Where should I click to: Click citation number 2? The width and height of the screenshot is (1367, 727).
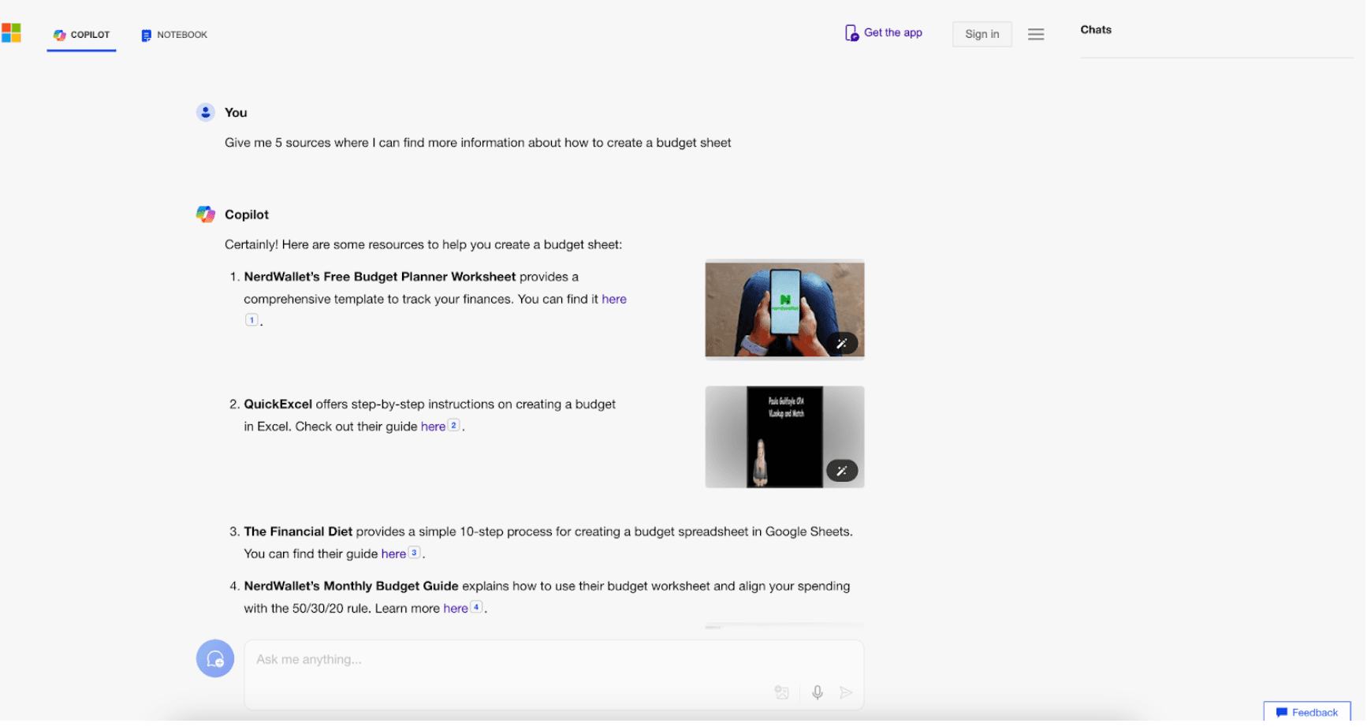[453, 425]
